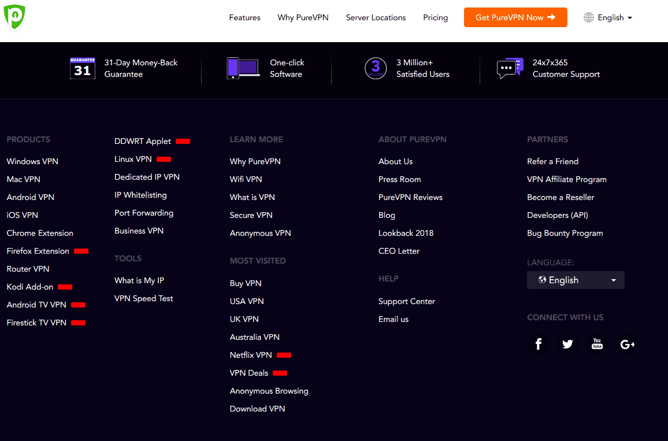
Task: Click the PureVPN shield logo
Action: [14, 17]
